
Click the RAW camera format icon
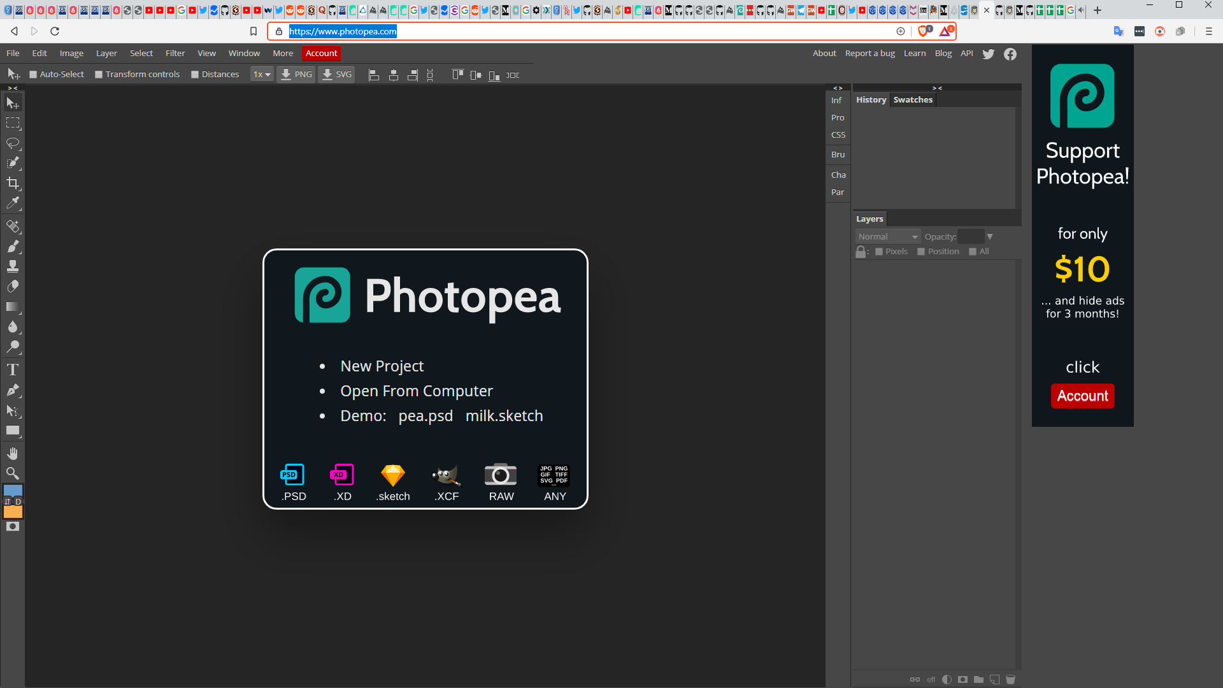tap(501, 483)
